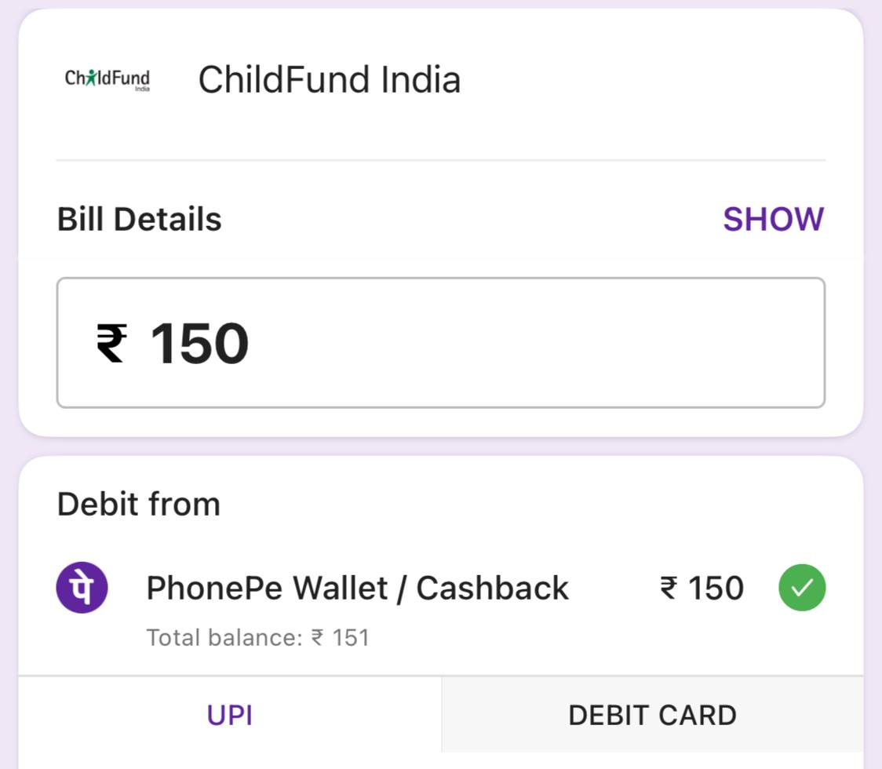The image size is (882, 769).
Task: Click the green figure in the ChildFund logo
Action: [91, 78]
